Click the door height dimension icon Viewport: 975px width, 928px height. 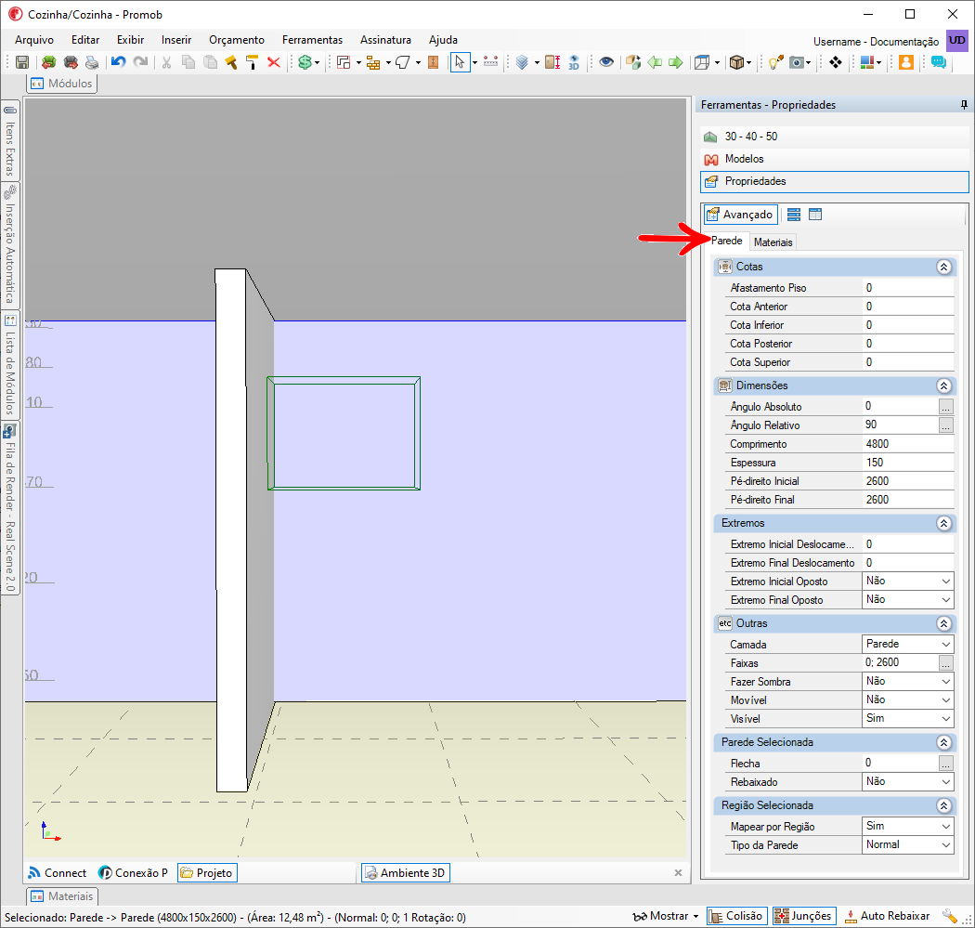(552, 62)
